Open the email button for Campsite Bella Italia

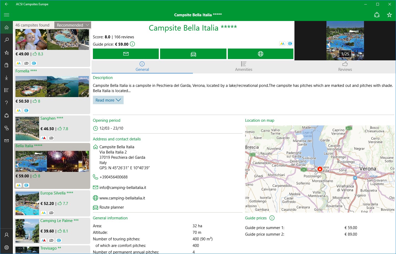(126, 54)
